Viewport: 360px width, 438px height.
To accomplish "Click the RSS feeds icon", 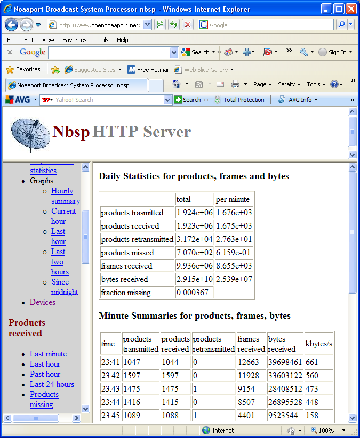I will [199, 84].
